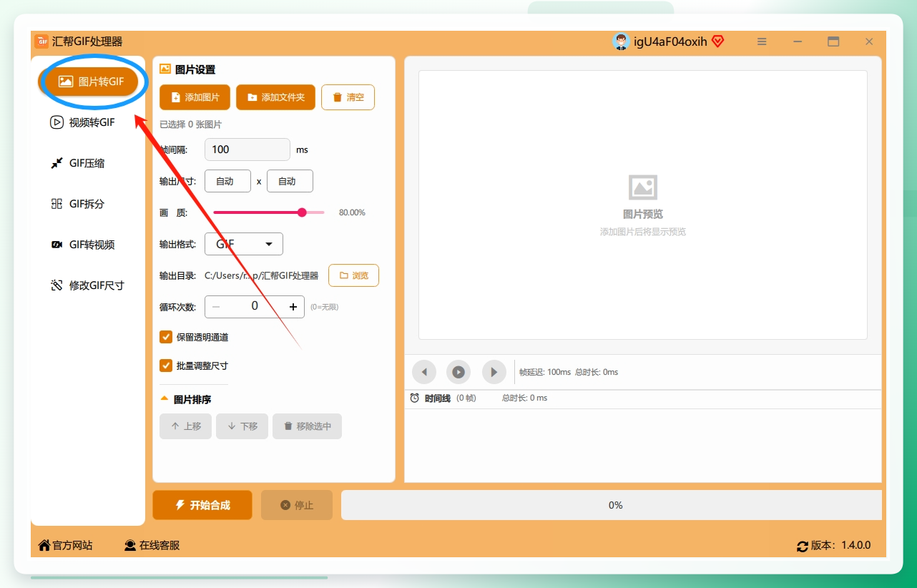Open 官方网站 link
Image resolution: width=917 pixels, height=588 pixels.
[x=65, y=545]
